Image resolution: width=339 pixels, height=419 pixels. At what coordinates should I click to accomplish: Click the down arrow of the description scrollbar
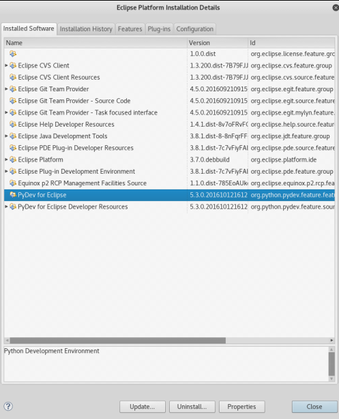[x=331, y=379]
